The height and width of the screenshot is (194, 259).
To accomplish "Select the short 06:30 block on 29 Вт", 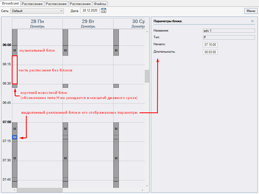I will [x=65, y=86].
